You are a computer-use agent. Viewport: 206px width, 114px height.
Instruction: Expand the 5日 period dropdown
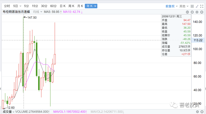[17, 6]
